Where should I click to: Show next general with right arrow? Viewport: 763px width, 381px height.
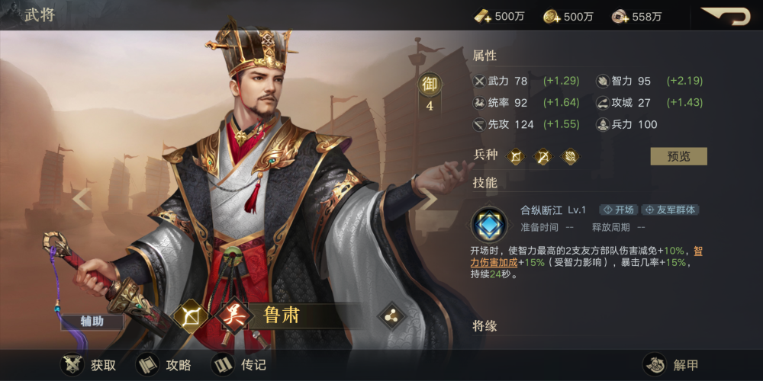[428, 199]
